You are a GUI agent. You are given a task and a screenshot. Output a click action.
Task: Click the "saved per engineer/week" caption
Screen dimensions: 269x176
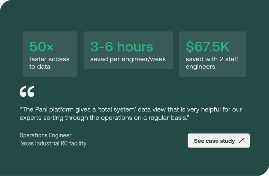click(x=128, y=59)
